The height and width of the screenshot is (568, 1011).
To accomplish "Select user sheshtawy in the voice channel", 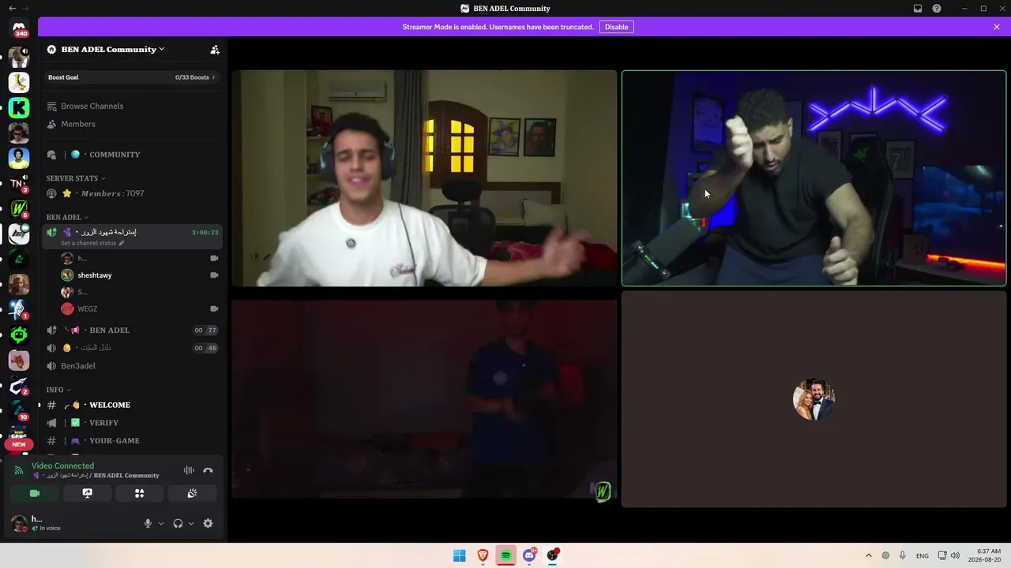I will (94, 275).
